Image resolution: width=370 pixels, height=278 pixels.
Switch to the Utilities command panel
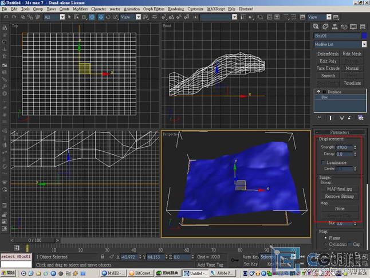363,27
